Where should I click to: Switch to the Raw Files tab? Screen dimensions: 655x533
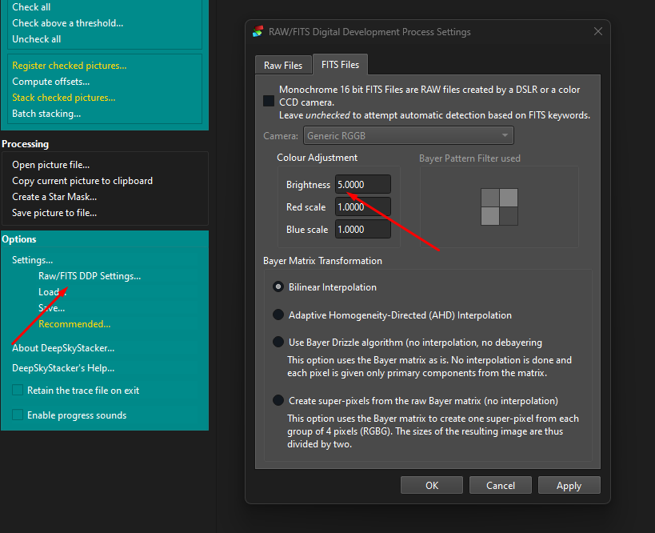[283, 65]
